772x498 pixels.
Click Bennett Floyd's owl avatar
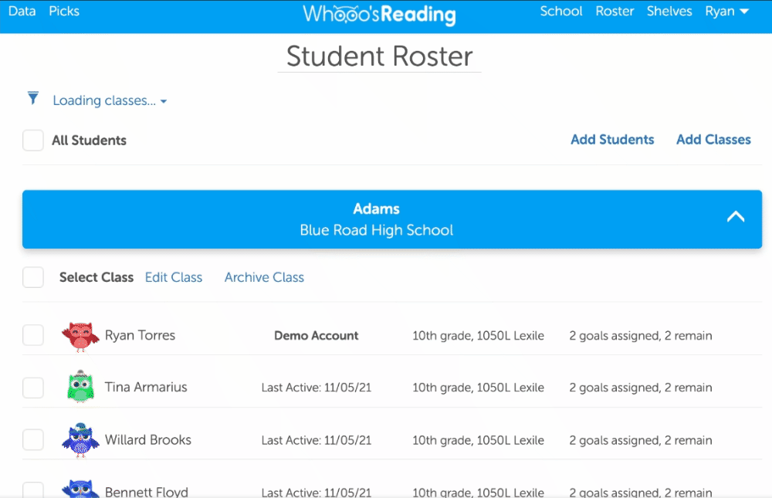pyautogui.click(x=81, y=489)
